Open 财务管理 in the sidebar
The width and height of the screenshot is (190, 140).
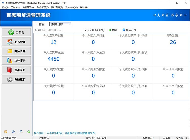(x=16, y=51)
